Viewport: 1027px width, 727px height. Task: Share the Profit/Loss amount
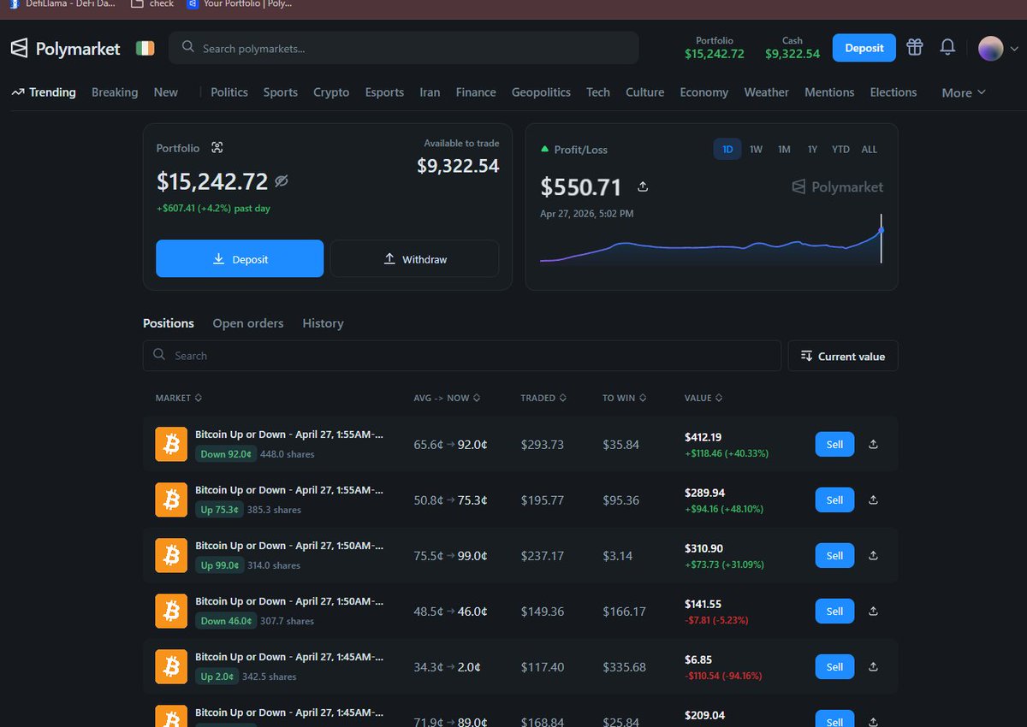[643, 186]
